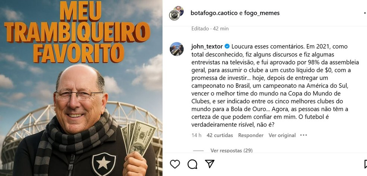Visit botafogo.caotico profile link
367x176 pixels.
point(214,13)
